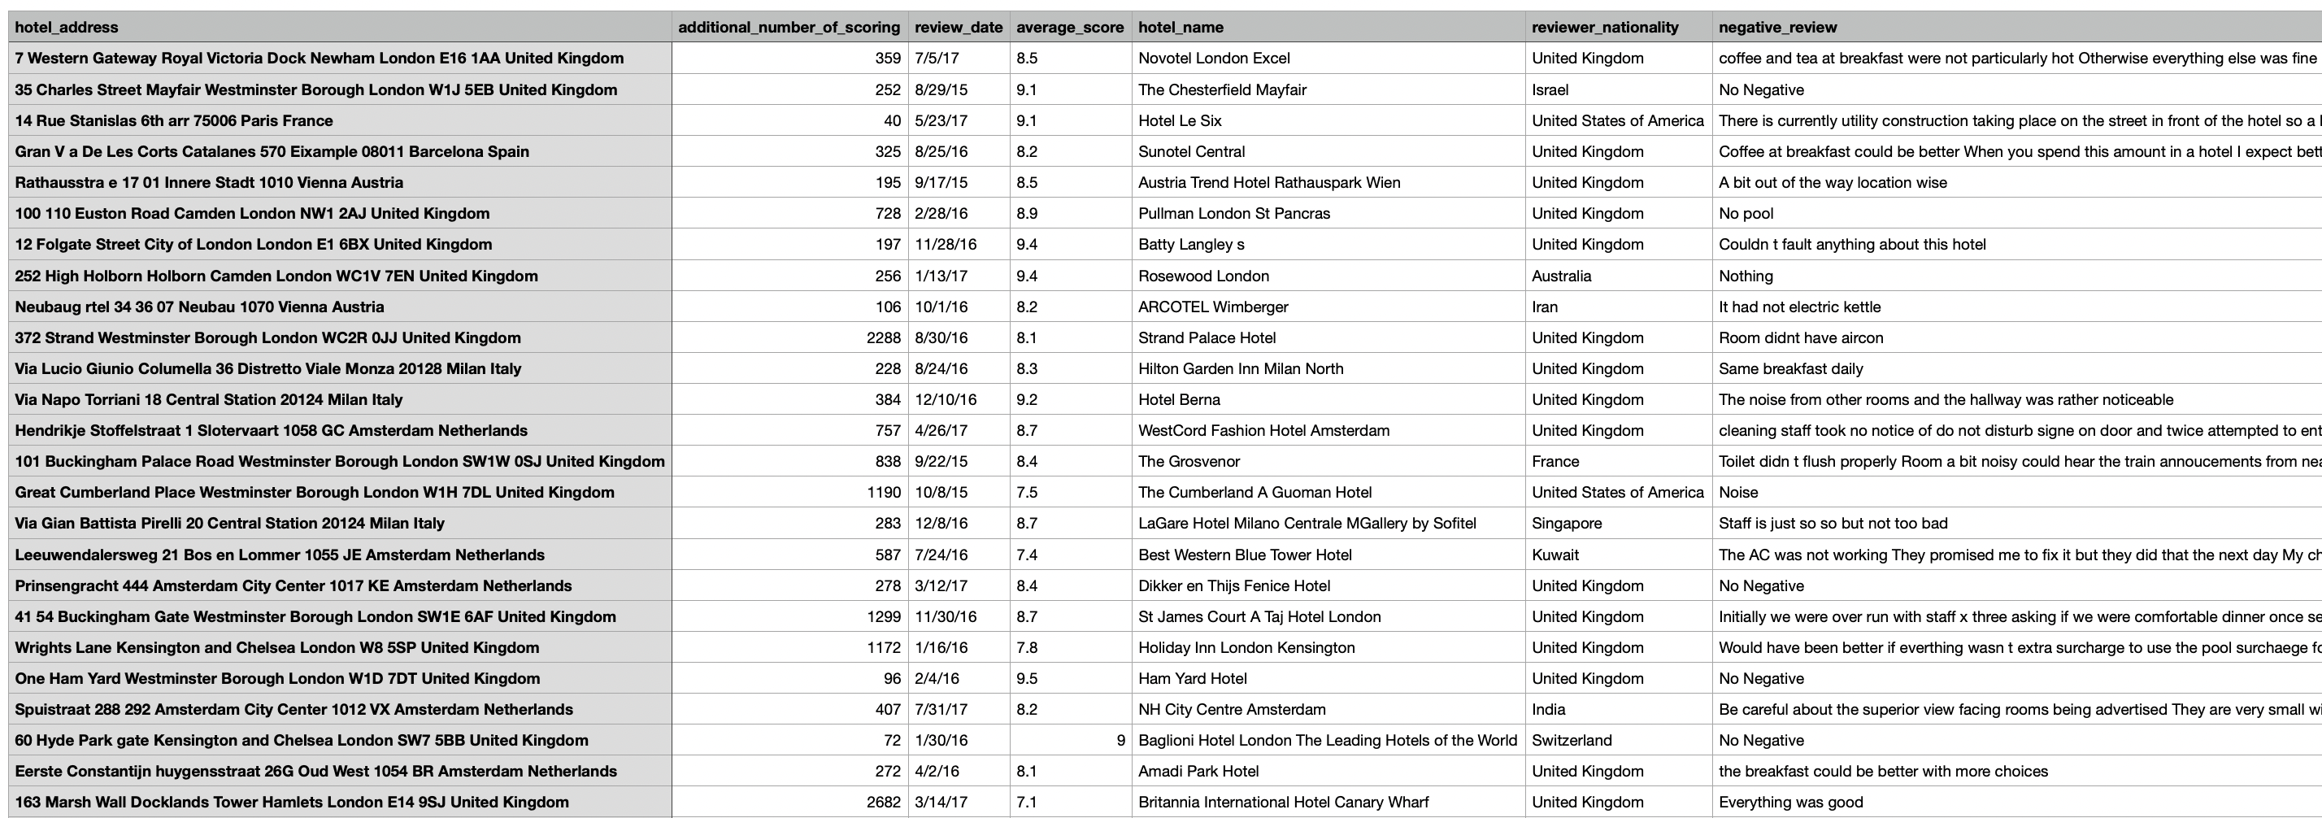Click the Sunotel Central cell
The width and height of the screenshot is (2322, 818).
pos(1328,151)
